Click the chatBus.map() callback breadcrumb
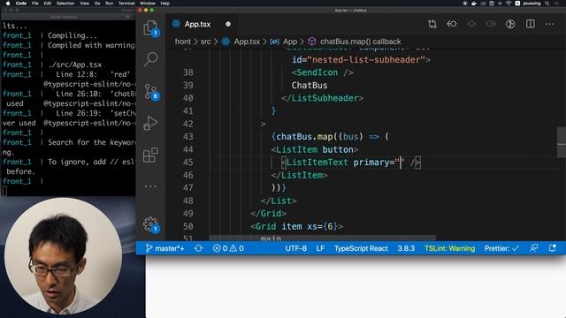 (x=360, y=42)
